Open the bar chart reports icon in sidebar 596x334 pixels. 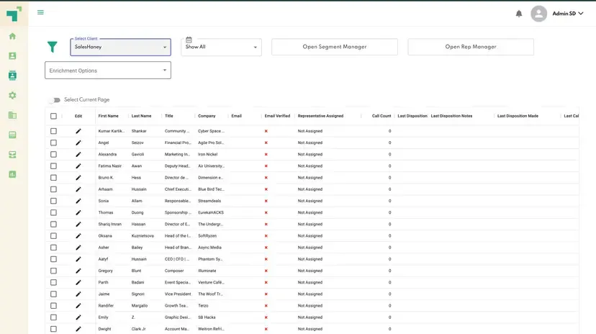[12, 174]
